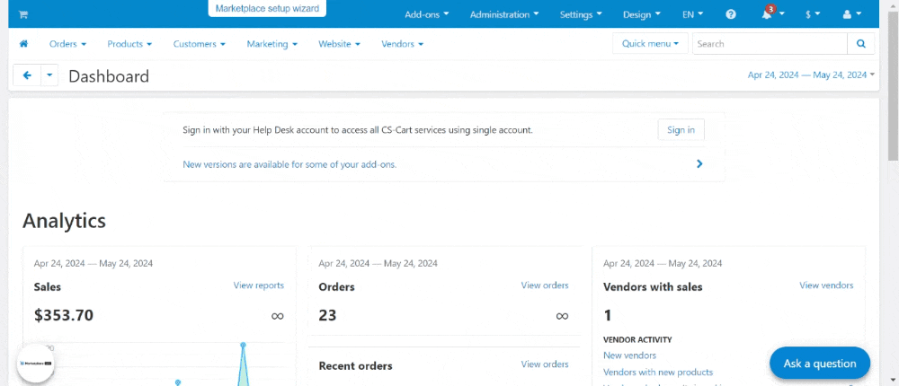The image size is (899, 386).
Task: Click the $353.70 sales total
Action: pos(64,315)
